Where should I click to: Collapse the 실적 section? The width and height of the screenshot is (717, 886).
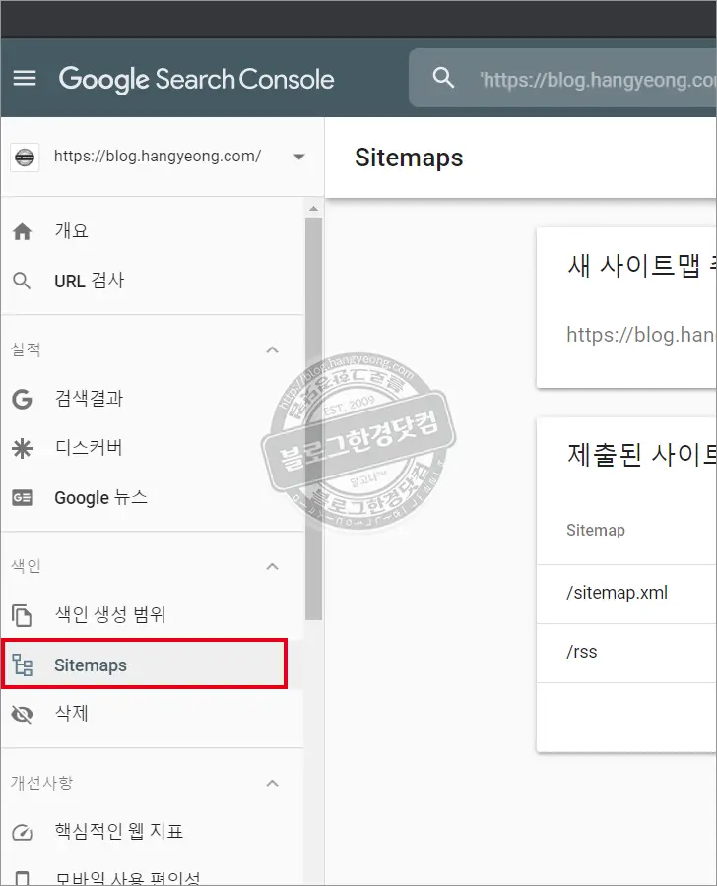point(273,349)
